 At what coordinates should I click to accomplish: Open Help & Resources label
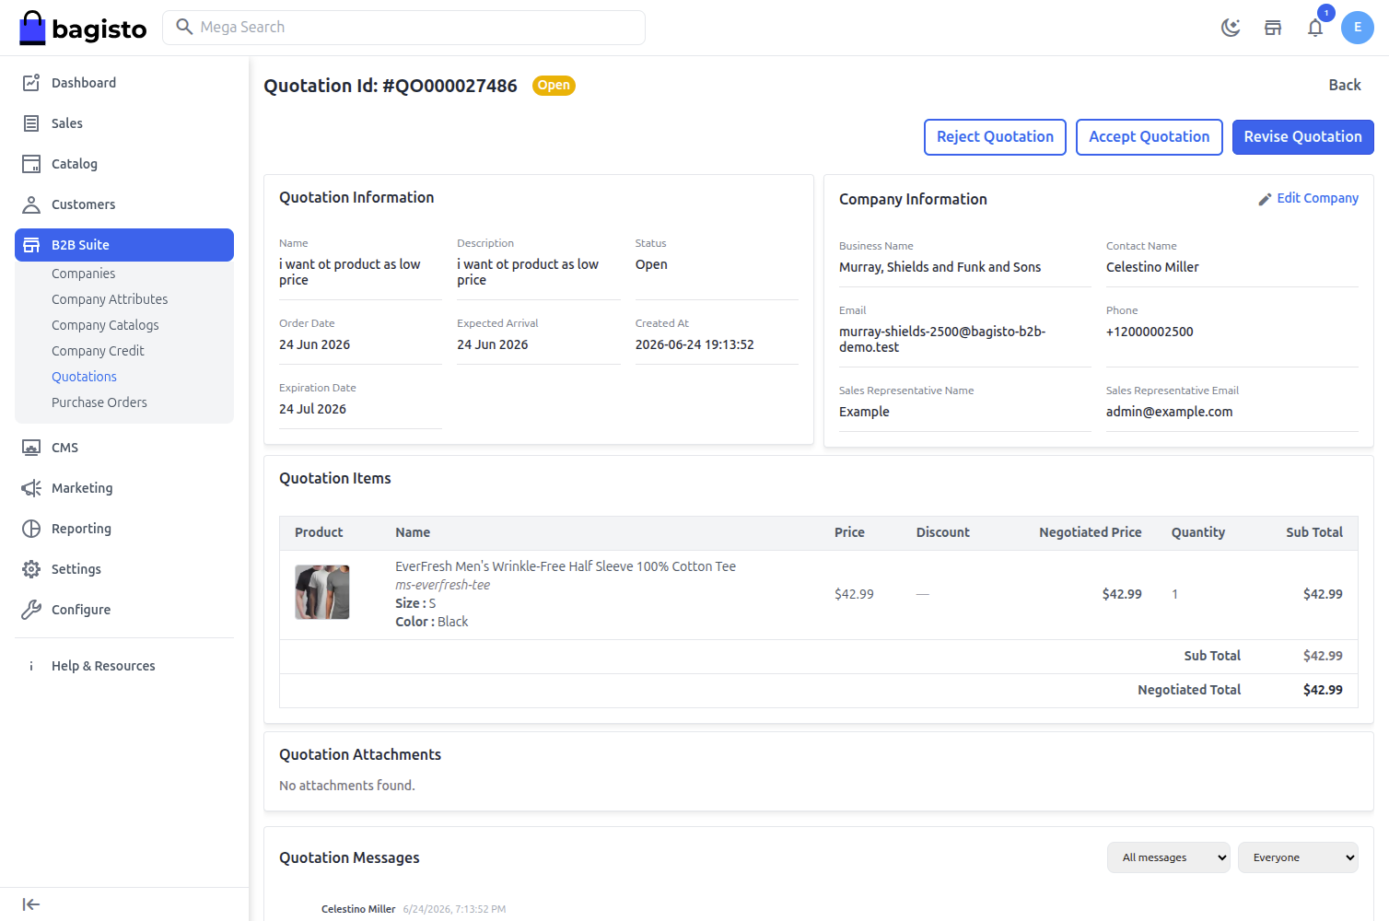tap(103, 666)
